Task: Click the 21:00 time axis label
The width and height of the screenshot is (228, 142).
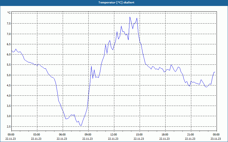Action: 191,135
